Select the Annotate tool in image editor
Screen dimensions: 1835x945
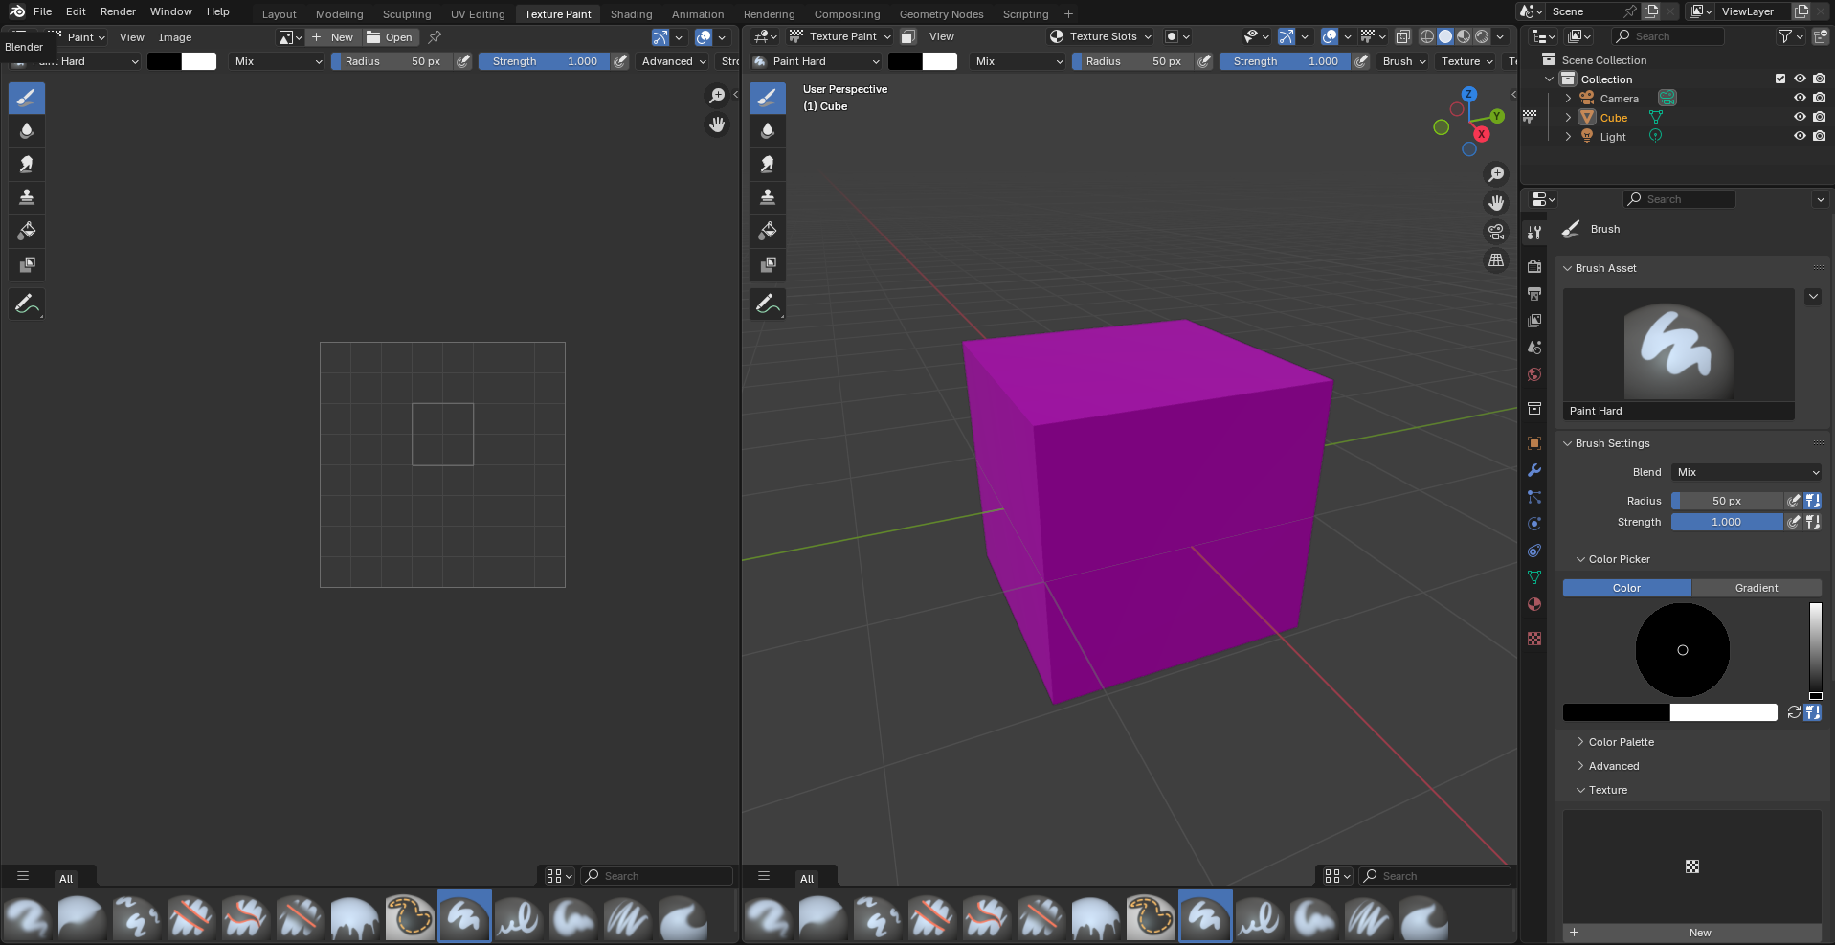click(x=27, y=304)
